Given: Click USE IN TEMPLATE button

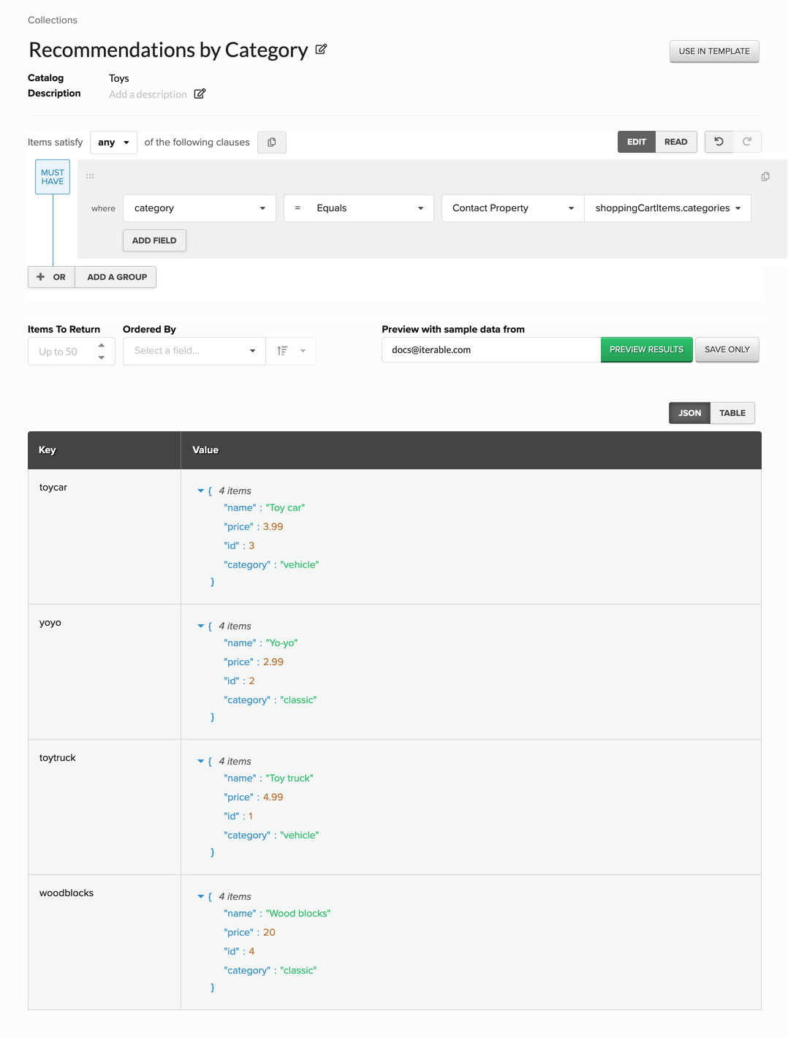Looking at the screenshot, I should coord(714,51).
